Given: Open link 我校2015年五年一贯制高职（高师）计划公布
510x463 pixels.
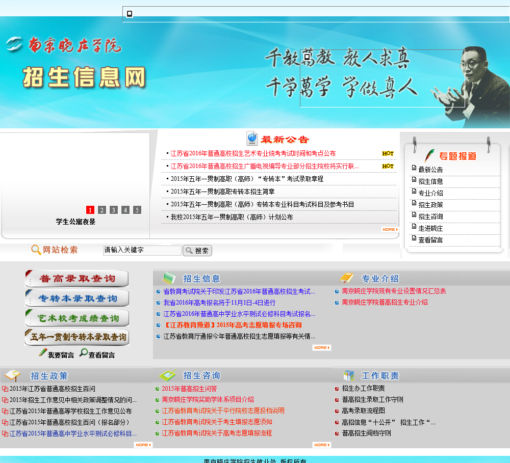Looking at the screenshot, I should coord(232,217).
